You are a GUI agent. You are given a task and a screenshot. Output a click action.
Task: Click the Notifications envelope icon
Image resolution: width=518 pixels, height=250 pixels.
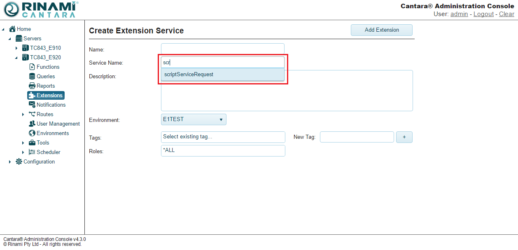tap(32, 105)
